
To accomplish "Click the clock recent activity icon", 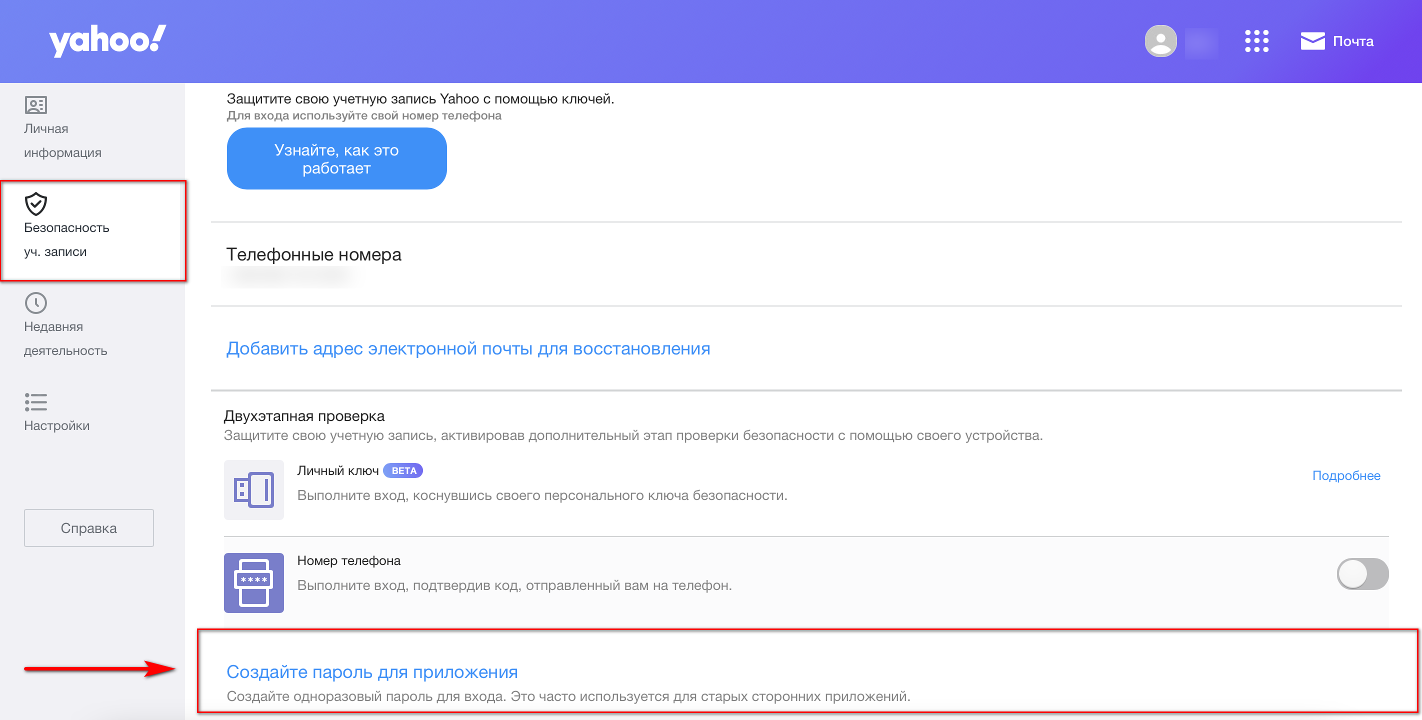I will pos(36,302).
